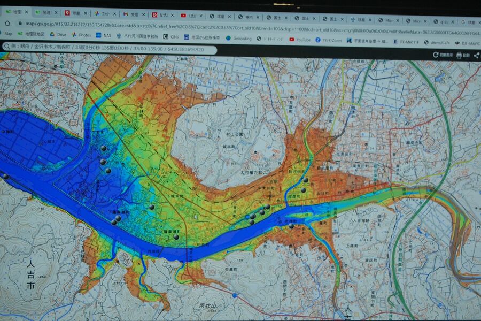Open the Drive bookmark

tap(58, 34)
